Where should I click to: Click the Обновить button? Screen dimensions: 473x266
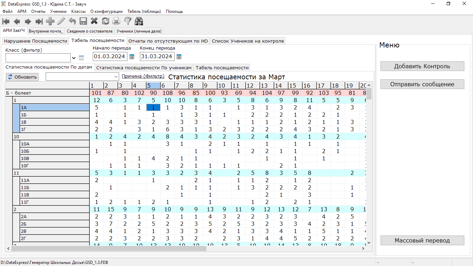pyautogui.click(x=22, y=77)
